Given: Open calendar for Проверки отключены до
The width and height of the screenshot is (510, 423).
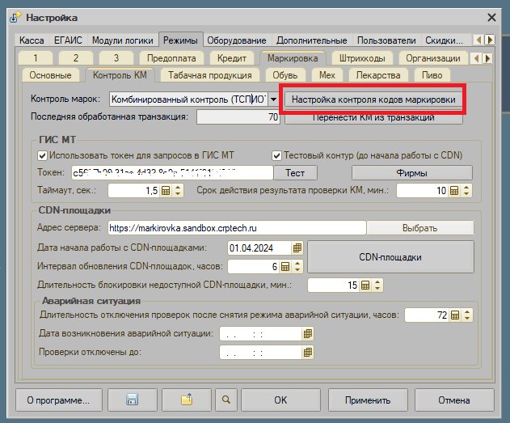Looking at the screenshot, I should [x=307, y=353].
